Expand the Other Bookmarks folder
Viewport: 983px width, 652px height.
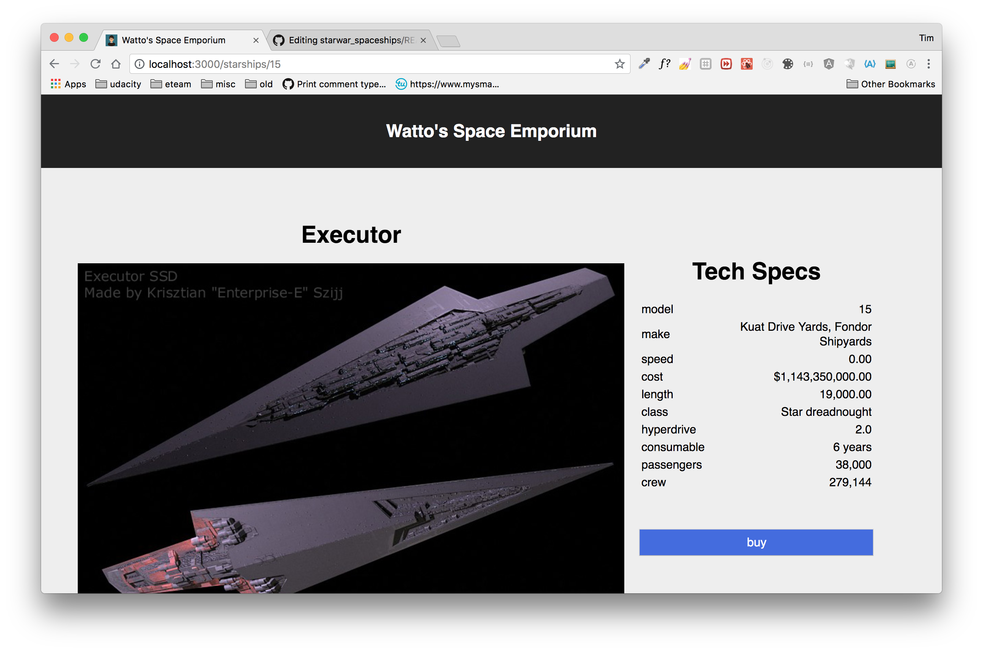pyautogui.click(x=891, y=84)
